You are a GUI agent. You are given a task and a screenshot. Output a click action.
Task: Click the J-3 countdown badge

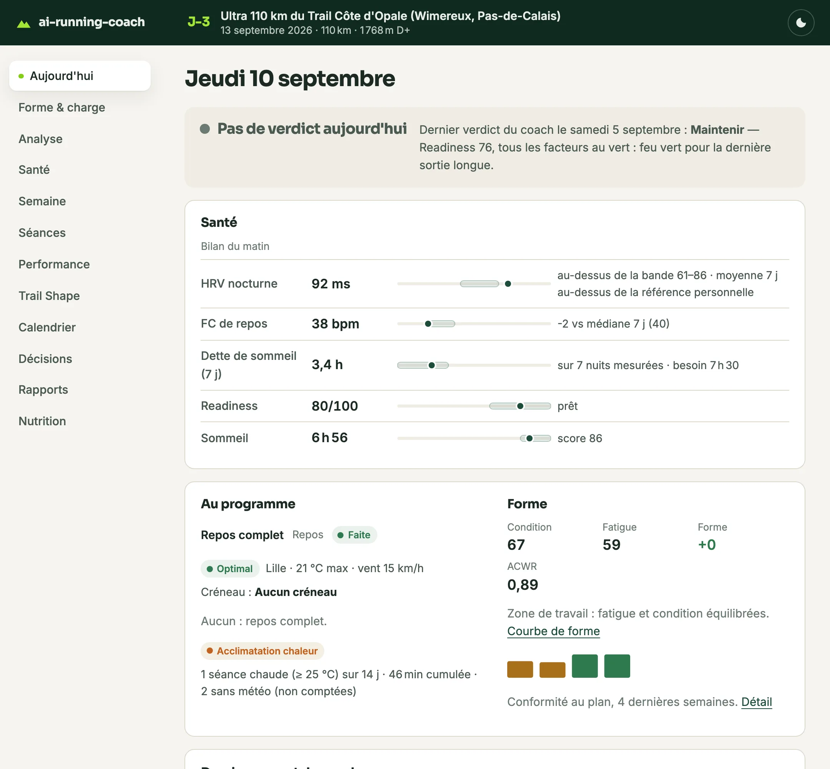(199, 22)
